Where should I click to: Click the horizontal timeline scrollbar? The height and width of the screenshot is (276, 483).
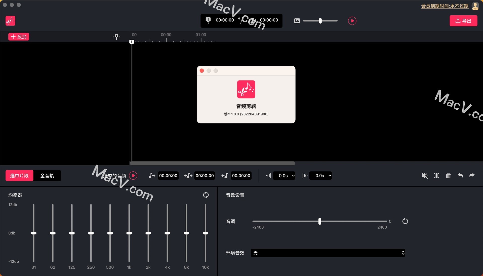[212, 163]
